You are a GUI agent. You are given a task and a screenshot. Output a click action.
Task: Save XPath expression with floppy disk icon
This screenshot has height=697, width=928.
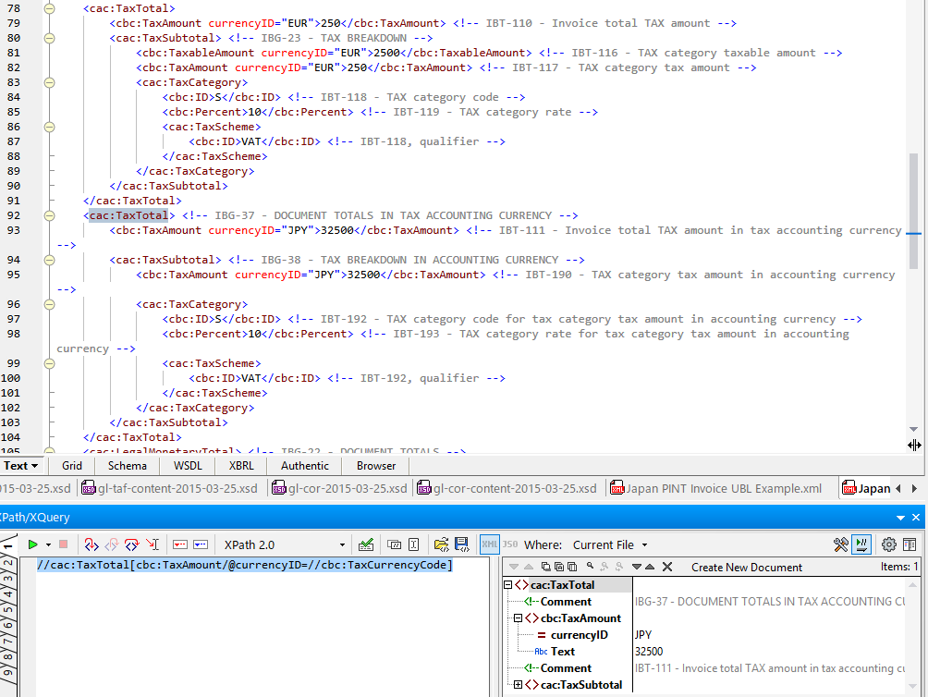460,544
